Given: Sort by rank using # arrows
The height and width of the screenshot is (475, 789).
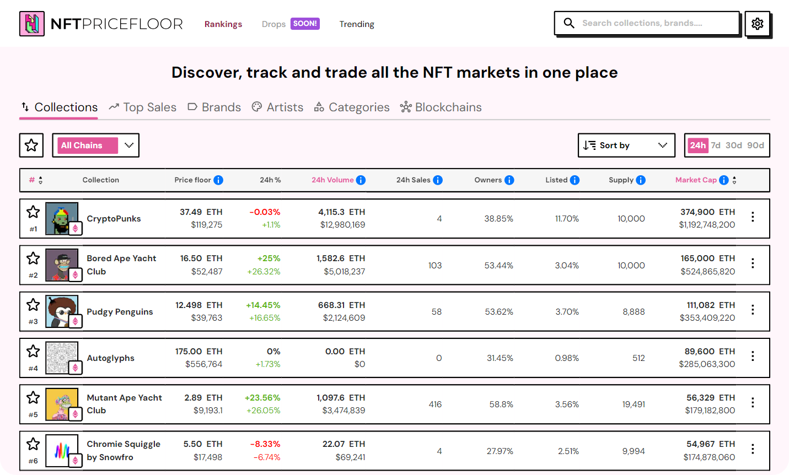Looking at the screenshot, I should click(x=40, y=180).
